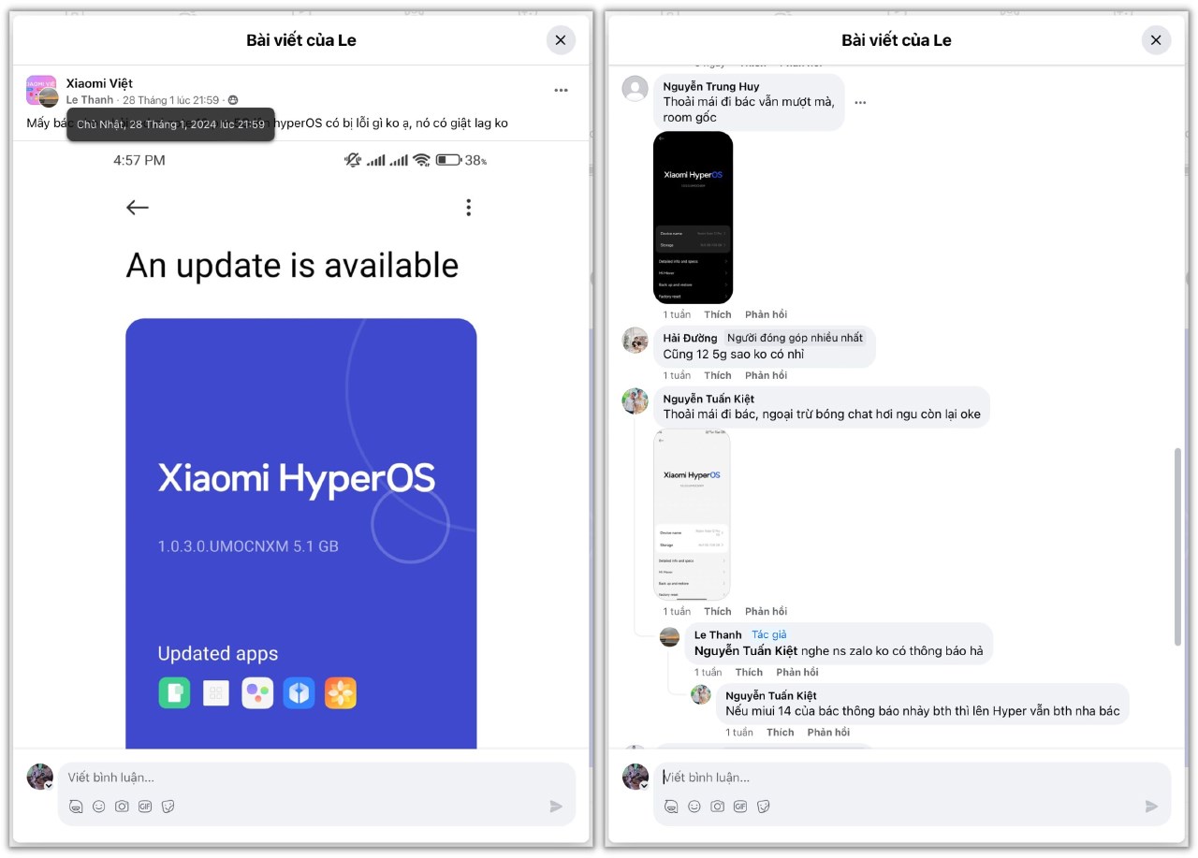
Task: Open dark HyperOS screenshot in Trung Huy's comment
Action: 693,217
